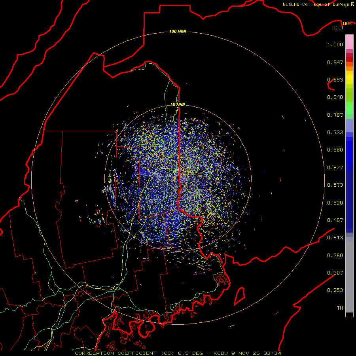Click the bright green color bar segment
The height and width of the screenshot is (356, 356).
pos(349,108)
